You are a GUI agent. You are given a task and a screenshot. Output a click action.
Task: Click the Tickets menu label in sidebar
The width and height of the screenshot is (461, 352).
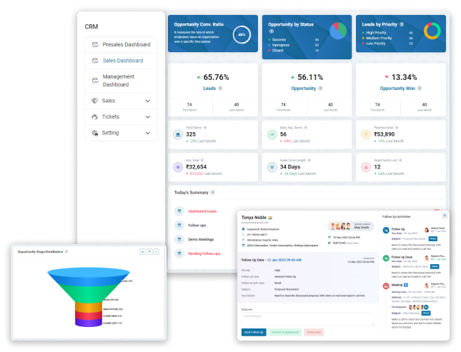tap(110, 117)
